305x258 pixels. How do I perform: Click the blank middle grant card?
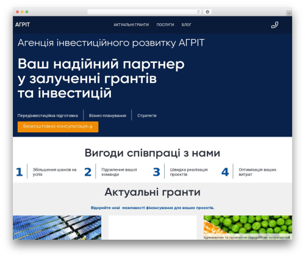(x=152, y=228)
